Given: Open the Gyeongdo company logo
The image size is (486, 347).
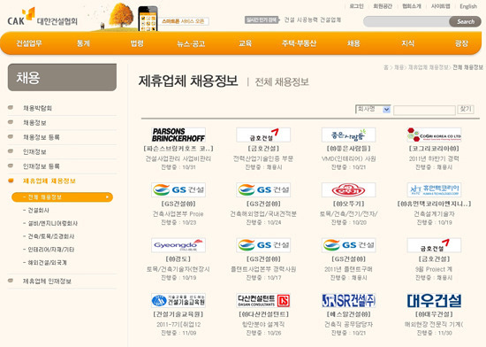Looking at the screenshot, I should (x=178, y=245).
